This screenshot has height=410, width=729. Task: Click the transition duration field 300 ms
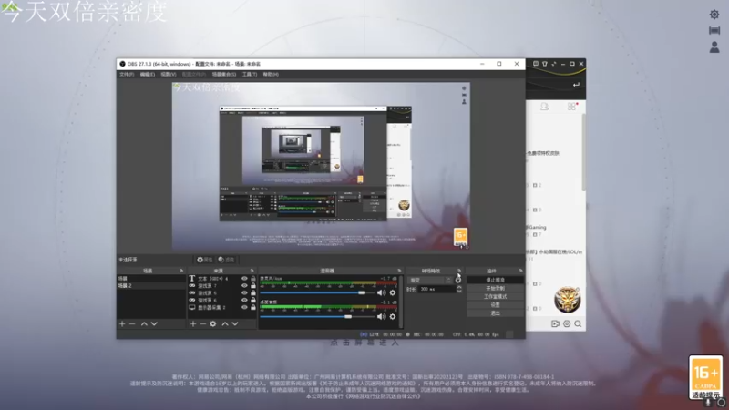click(436, 289)
